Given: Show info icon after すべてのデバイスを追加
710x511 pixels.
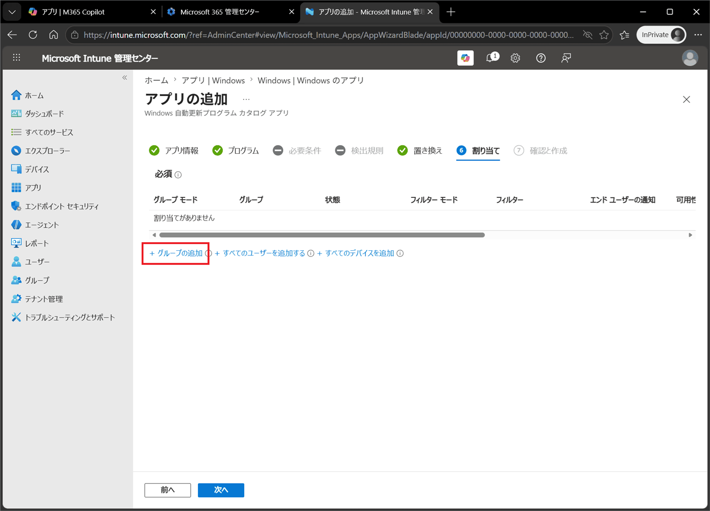Looking at the screenshot, I should pyautogui.click(x=400, y=254).
